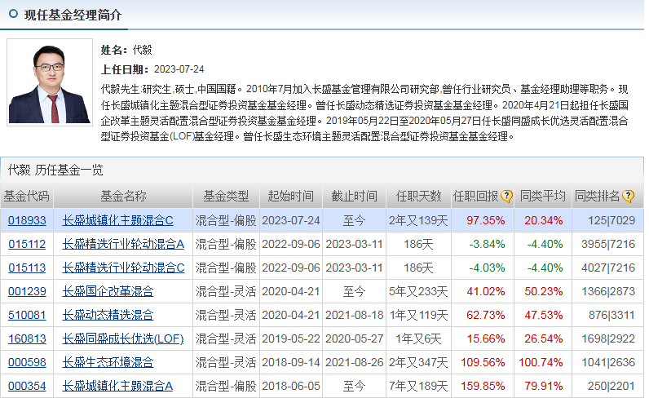Click the 至今 cell in the 000354 row
The width and height of the screenshot is (649, 407).
pyautogui.click(x=355, y=386)
